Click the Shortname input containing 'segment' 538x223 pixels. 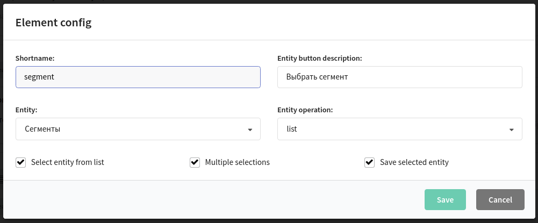coord(138,77)
